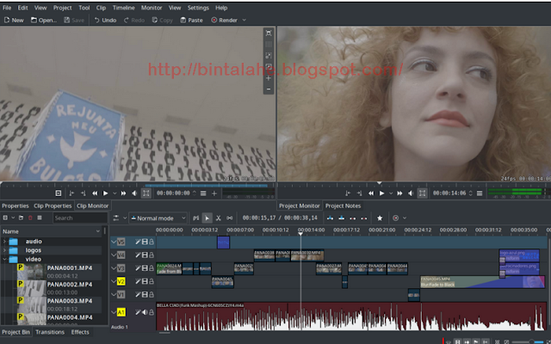Expand the logos folder in project bin
Screen dimensions: 551x344
pos(4,250)
